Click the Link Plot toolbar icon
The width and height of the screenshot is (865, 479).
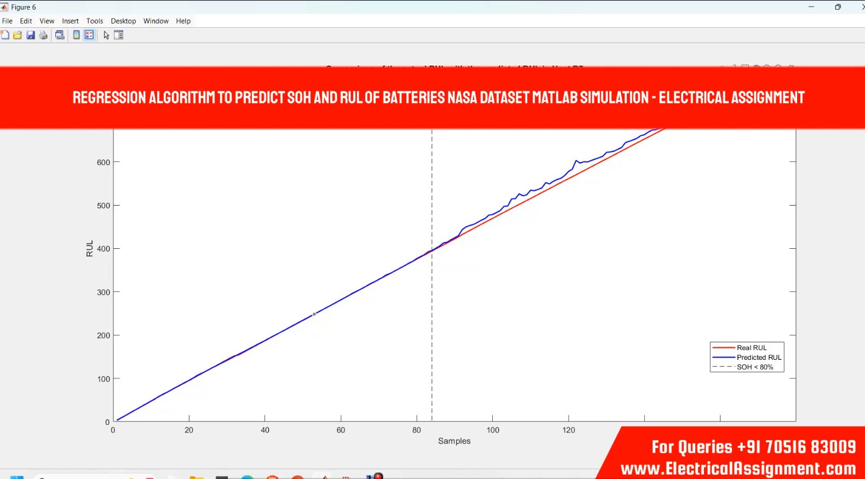pos(60,35)
